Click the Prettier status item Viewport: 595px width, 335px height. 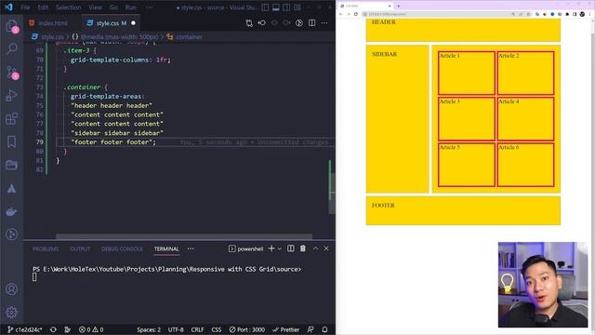(285, 329)
